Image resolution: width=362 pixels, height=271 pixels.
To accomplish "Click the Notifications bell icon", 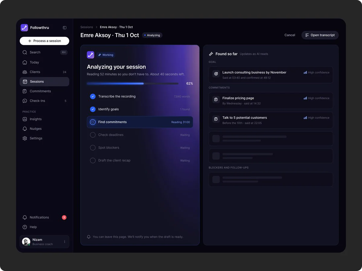I will (25, 217).
